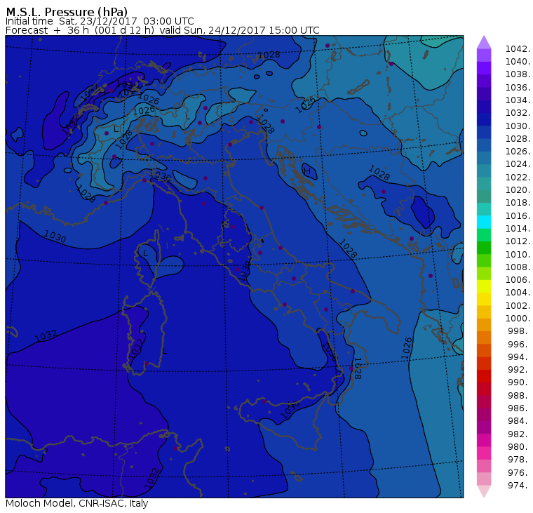This screenshot has width=533, height=513.
Task: Click the "1028" contour label over the Balkans
Action: pyautogui.click(x=379, y=173)
